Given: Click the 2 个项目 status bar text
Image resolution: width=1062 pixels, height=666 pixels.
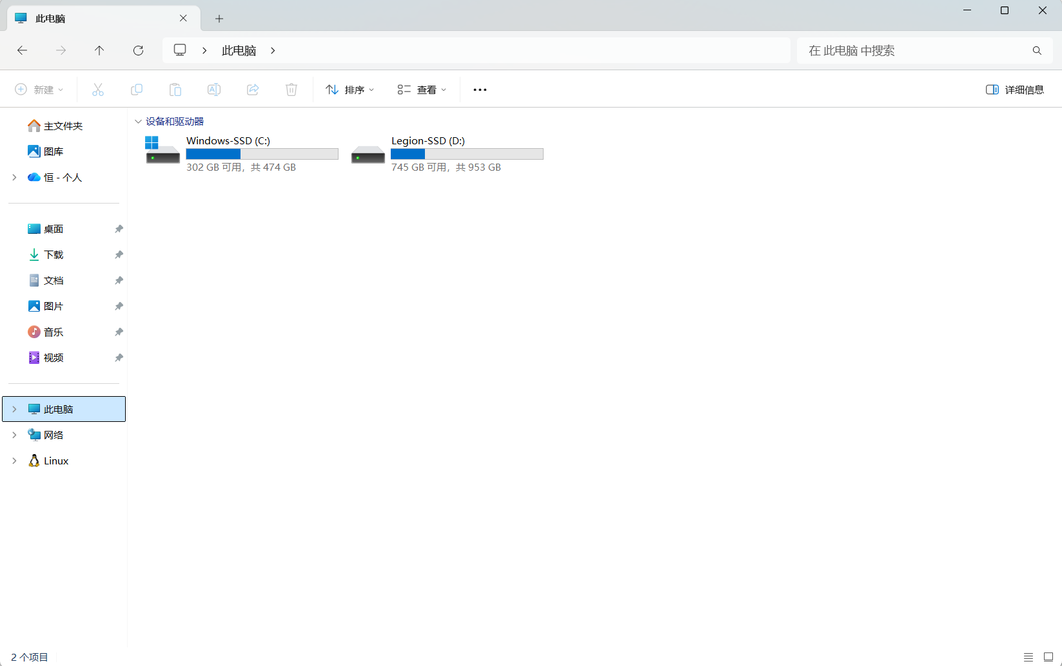Looking at the screenshot, I should click(30, 657).
